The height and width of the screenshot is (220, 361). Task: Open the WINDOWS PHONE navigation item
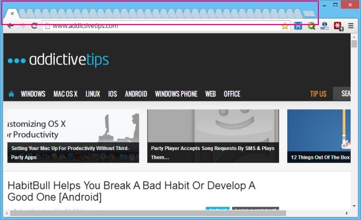coord(176,94)
